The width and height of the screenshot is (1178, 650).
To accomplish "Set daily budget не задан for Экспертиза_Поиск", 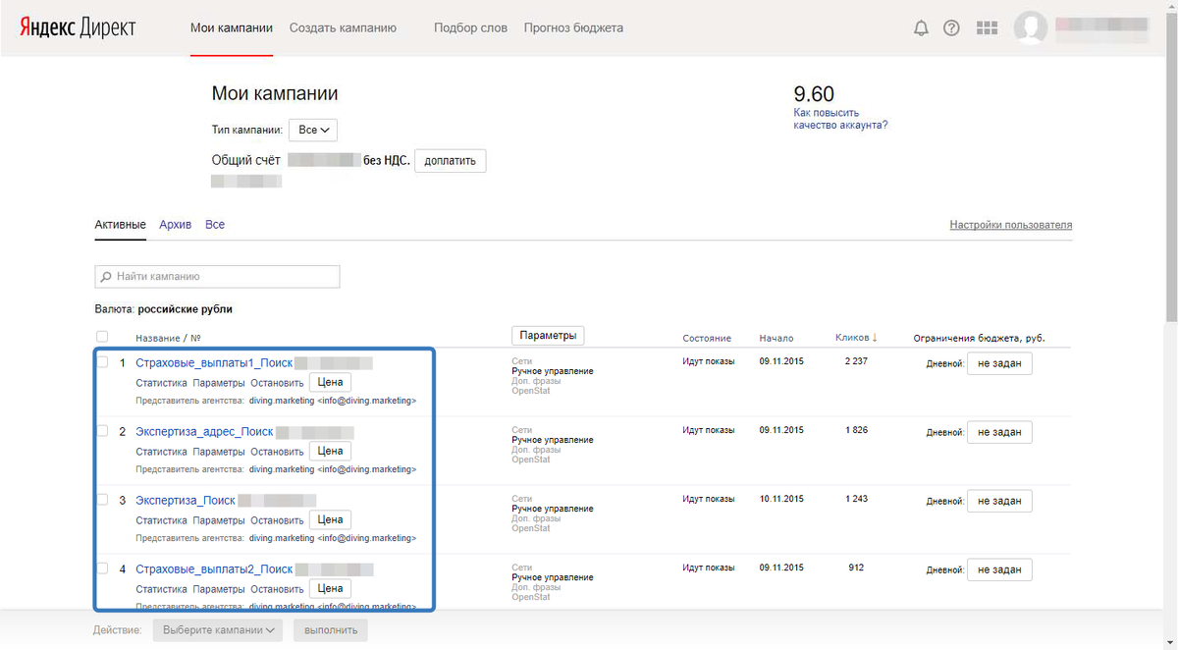I will coord(999,501).
